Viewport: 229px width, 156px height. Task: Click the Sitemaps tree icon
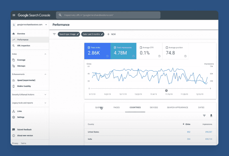pyautogui.click(x=13, y=66)
